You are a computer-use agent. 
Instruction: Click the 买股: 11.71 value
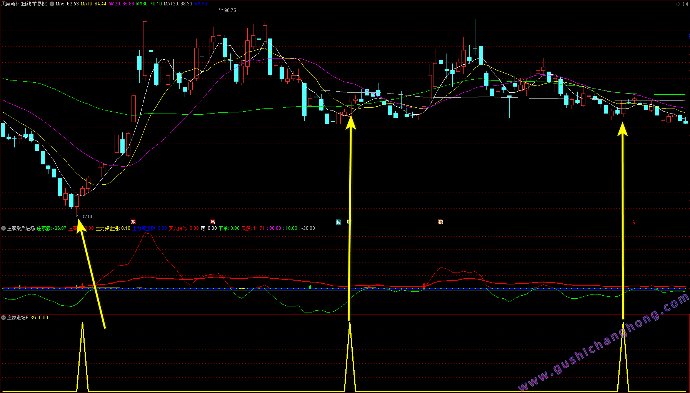tap(253, 228)
